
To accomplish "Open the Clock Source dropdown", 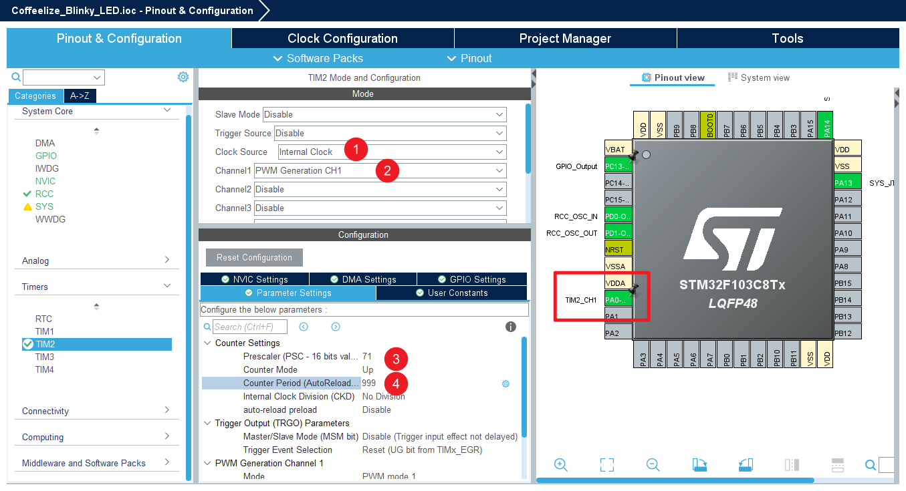I will click(392, 152).
